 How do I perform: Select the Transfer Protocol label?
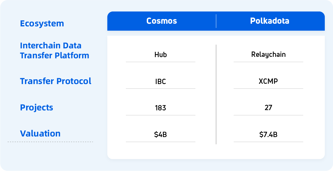56,81
